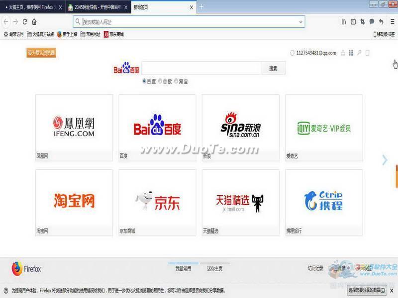The image size is (398, 298).
Task: Reload the current page
Action: [x=25, y=22]
